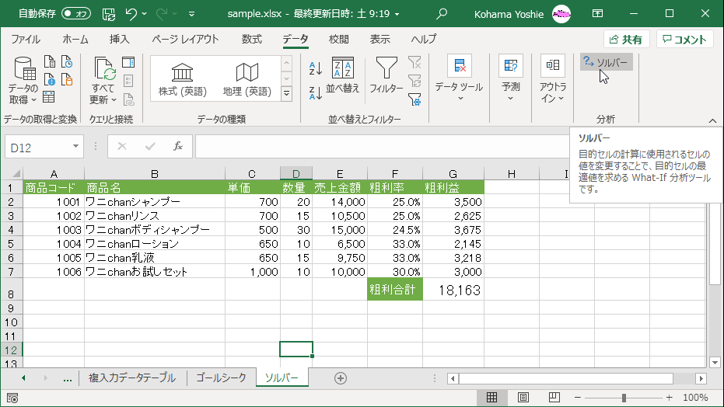
Task: Click the zoom slider handle
Action: coord(624,398)
